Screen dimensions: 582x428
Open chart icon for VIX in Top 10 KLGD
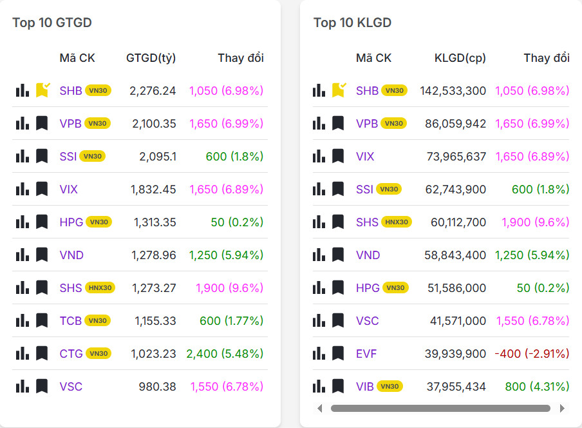pyautogui.click(x=319, y=156)
